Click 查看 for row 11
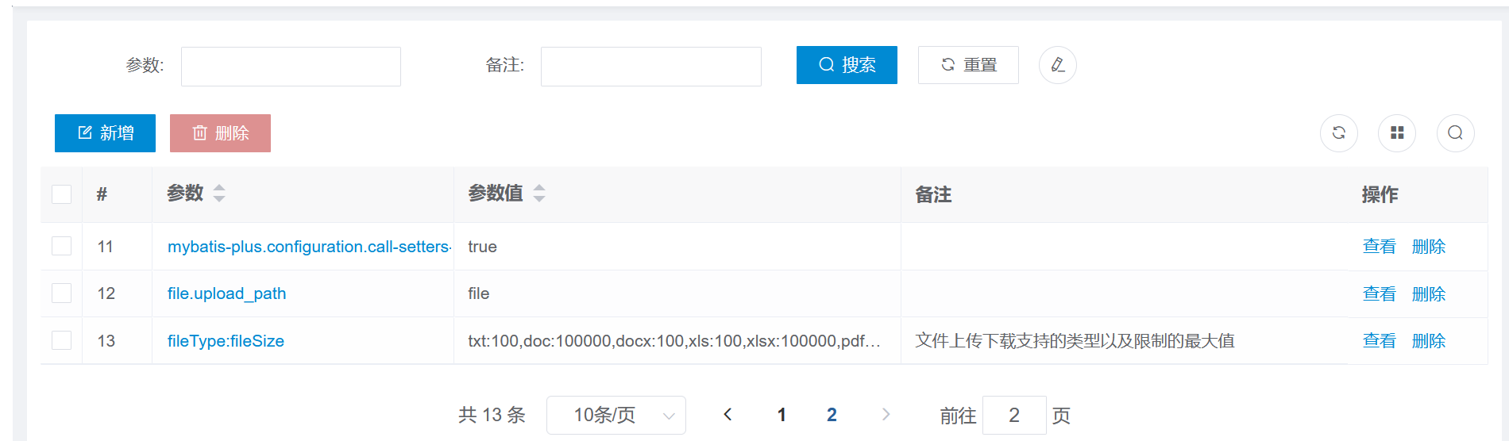This screenshot has width=1509, height=441. (x=1379, y=247)
